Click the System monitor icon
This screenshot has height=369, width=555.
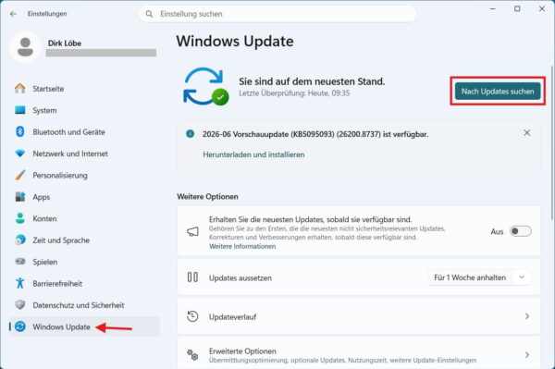click(x=20, y=110)
